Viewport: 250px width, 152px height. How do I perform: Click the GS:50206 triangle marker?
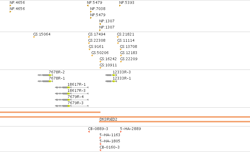coord(92,55)
